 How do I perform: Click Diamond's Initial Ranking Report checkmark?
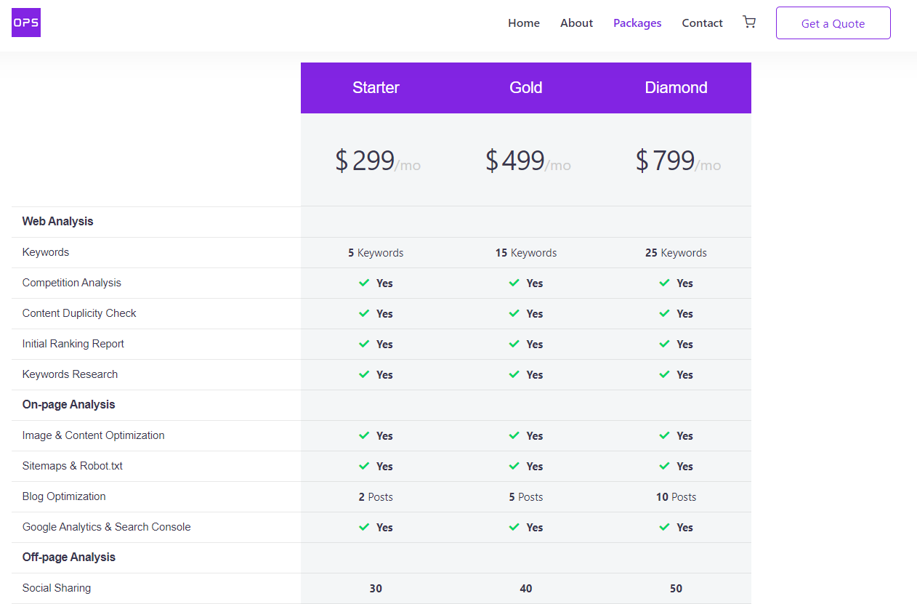664,344
